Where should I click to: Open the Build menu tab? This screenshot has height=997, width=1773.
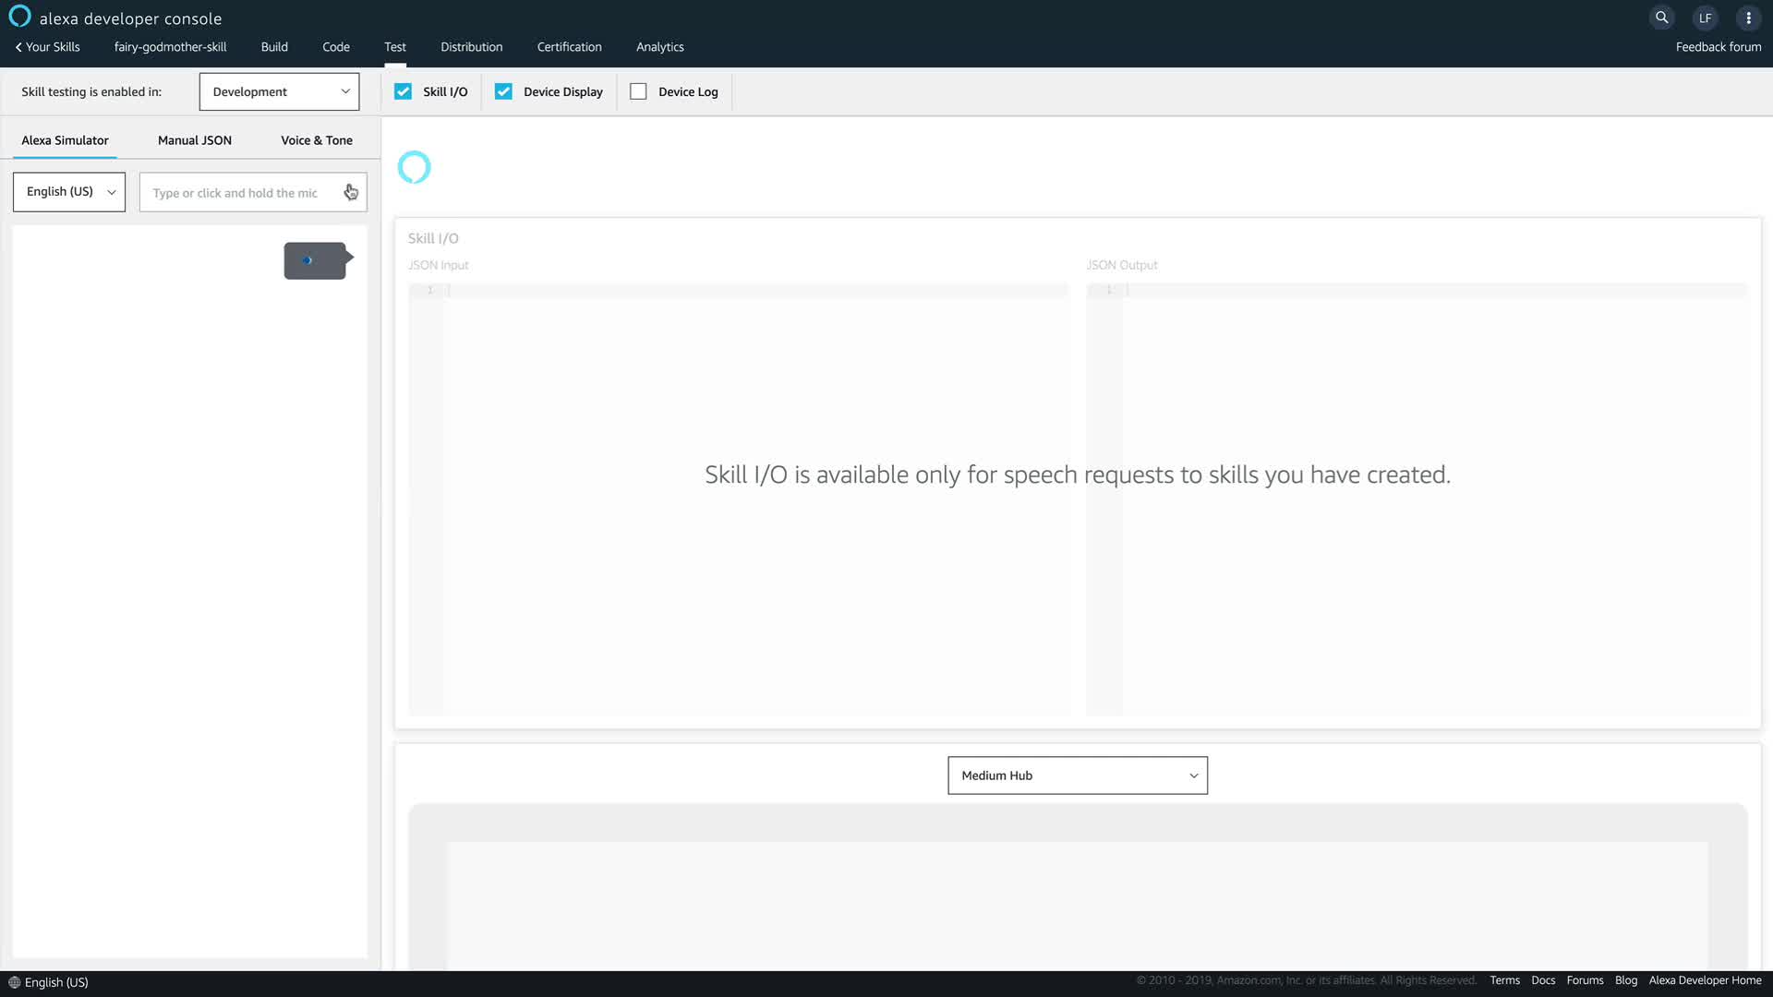click(x=274, y=47)
